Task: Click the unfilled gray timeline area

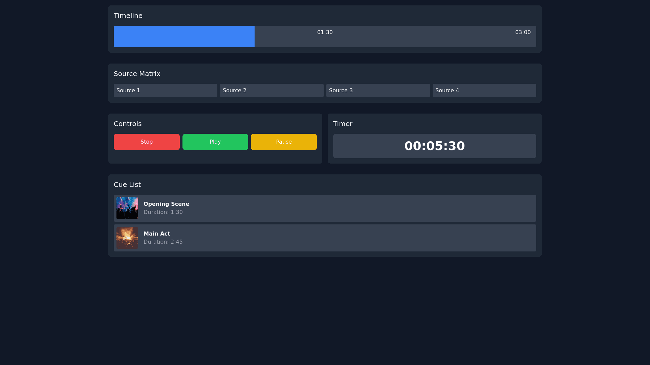Action: (x=406, y=41)
